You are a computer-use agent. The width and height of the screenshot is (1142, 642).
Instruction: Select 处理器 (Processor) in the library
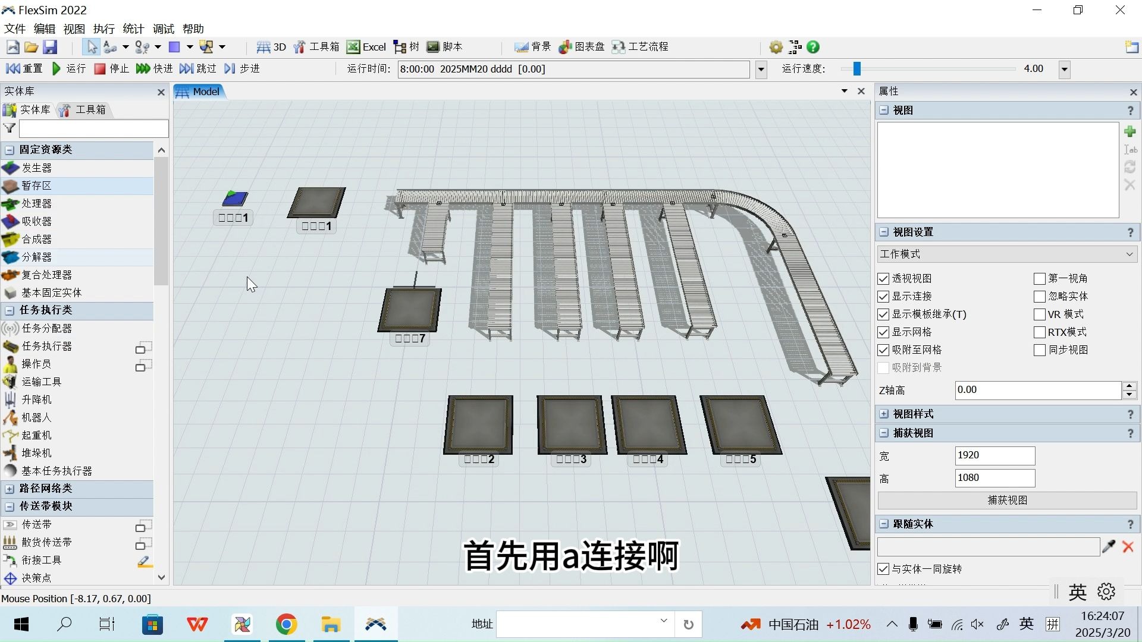point(37,203)
